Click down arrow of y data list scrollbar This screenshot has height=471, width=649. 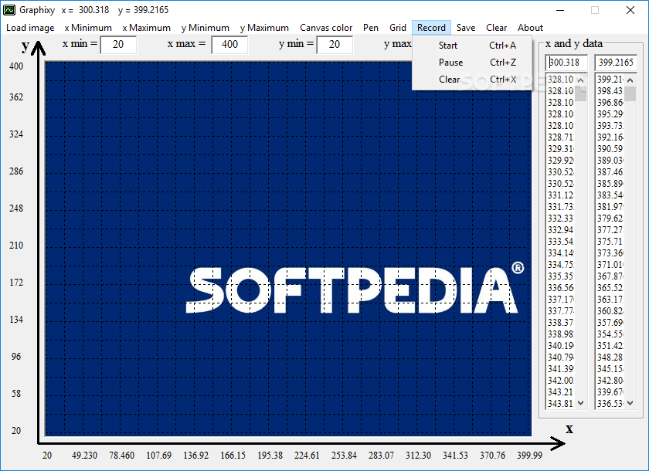pyautogui.click(x=630, y=403)
